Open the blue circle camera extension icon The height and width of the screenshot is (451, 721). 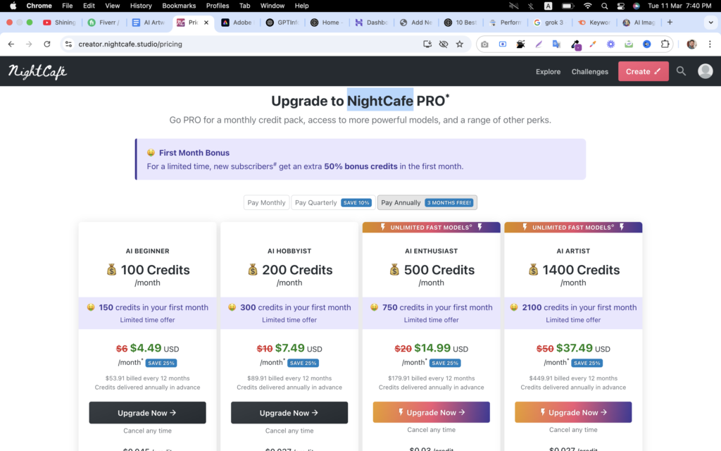coord(646,44)
